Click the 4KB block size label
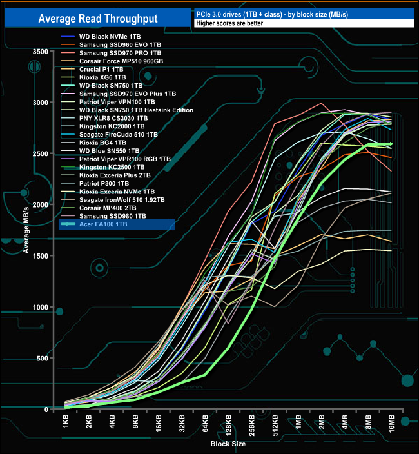419x454 pixels. click(112, 421)
